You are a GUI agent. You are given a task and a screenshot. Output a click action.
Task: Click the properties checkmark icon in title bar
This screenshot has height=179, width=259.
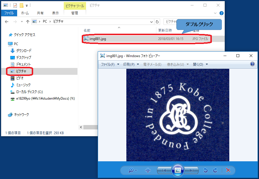coord(15,5)
